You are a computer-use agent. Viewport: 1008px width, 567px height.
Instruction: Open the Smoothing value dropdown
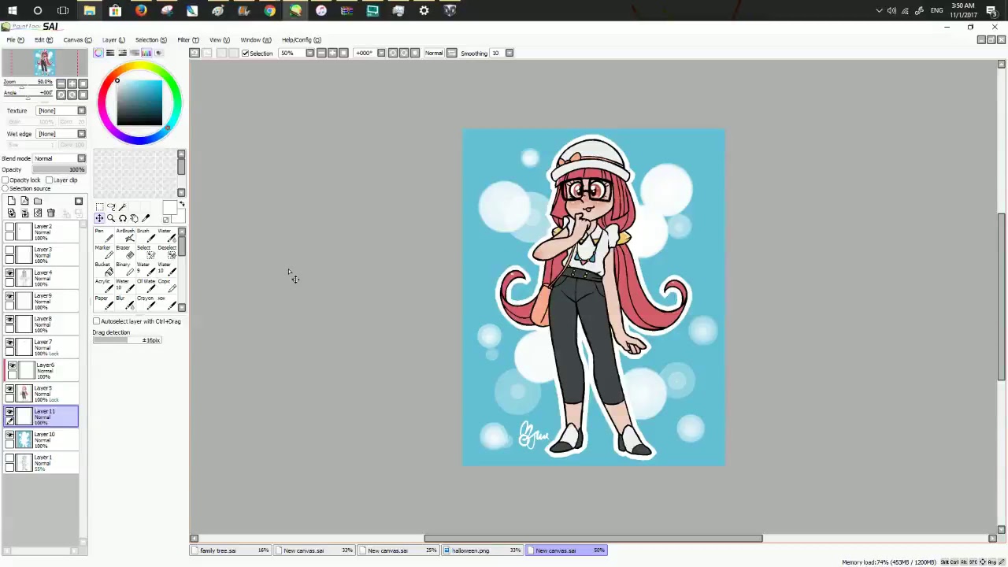tap(509, 54)
